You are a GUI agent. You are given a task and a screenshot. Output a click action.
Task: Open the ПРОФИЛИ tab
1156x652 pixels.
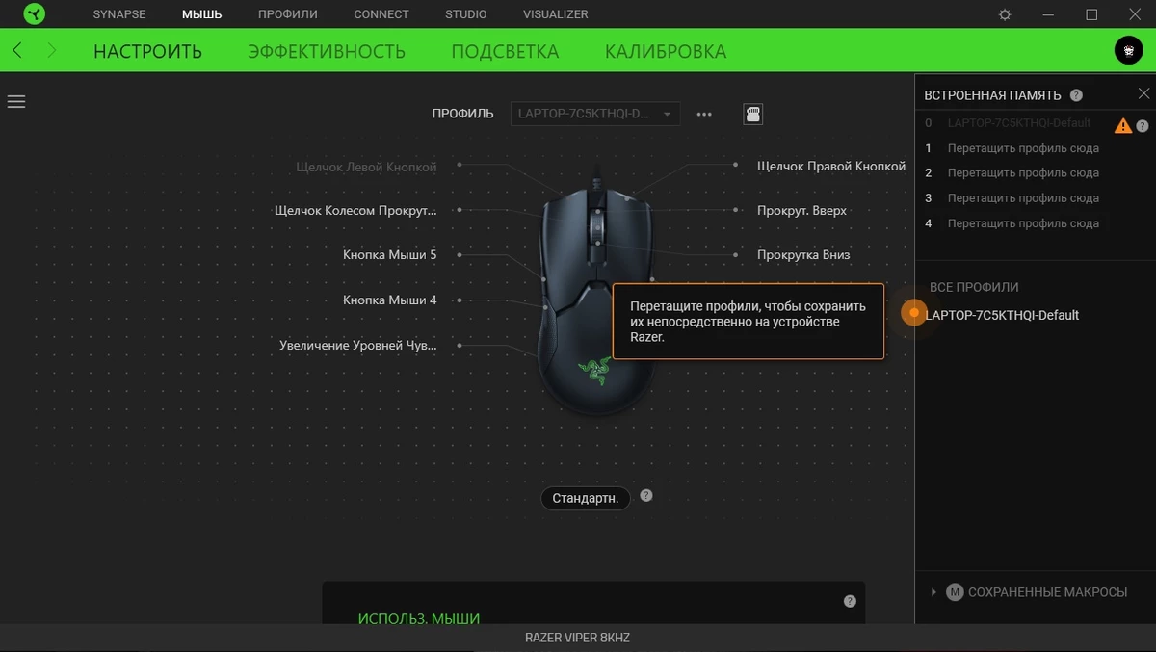(x=288, y=14)
